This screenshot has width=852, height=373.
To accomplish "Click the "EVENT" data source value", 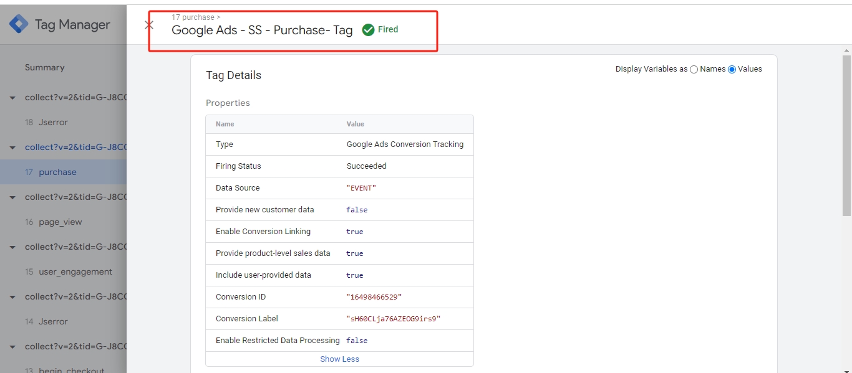I will click(x=361, y=188).
